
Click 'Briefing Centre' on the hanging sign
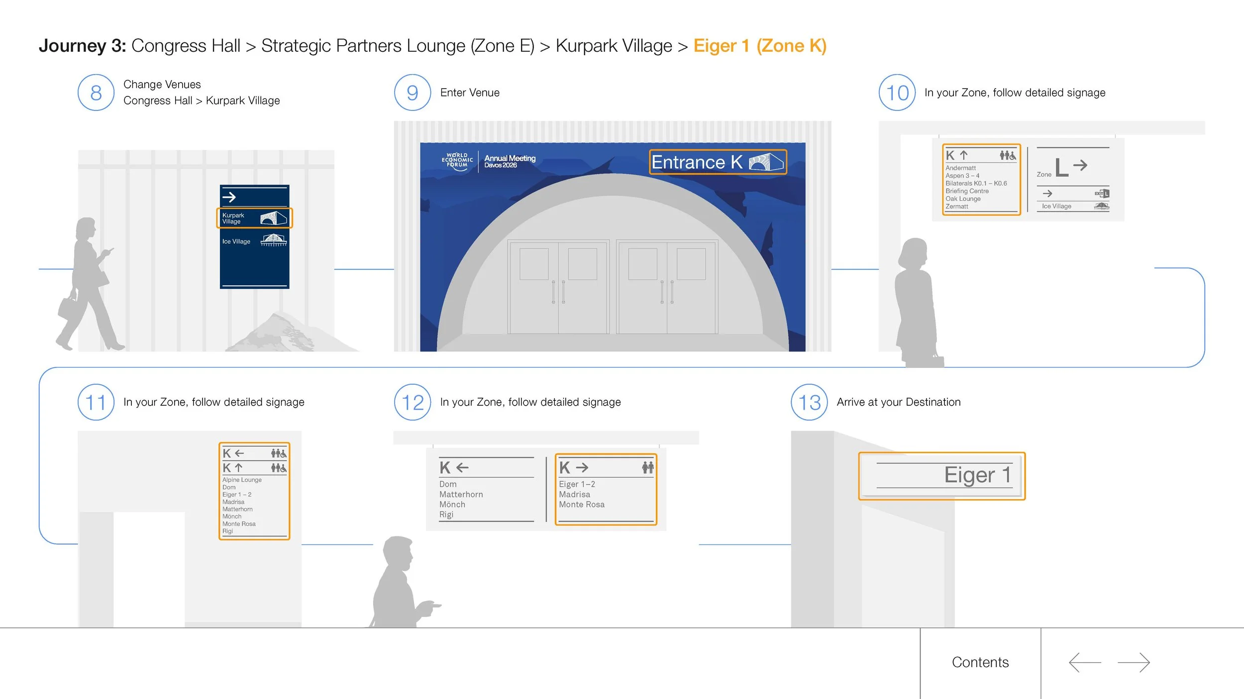click(967, 191)
